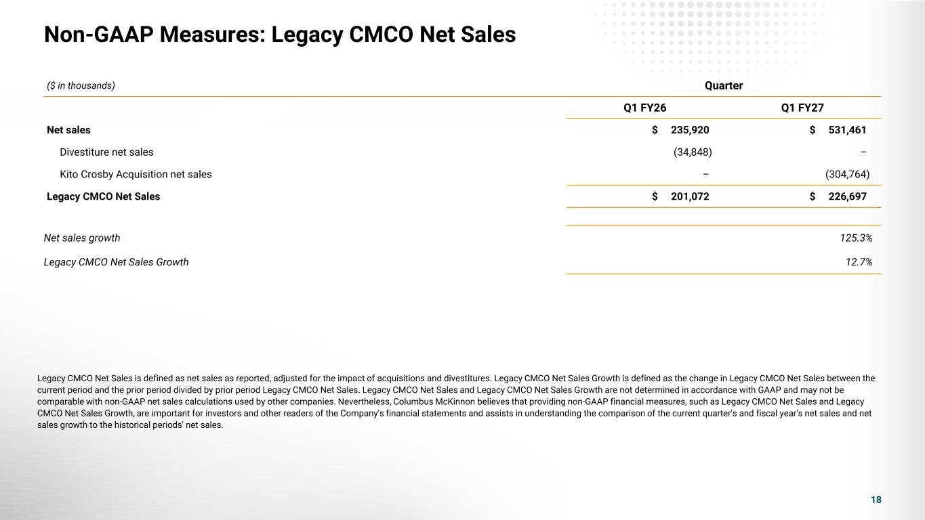Click the Legacy CMCO Net Sales row label
The height and width of the screenshot is (520, 925).
point(104,196)
